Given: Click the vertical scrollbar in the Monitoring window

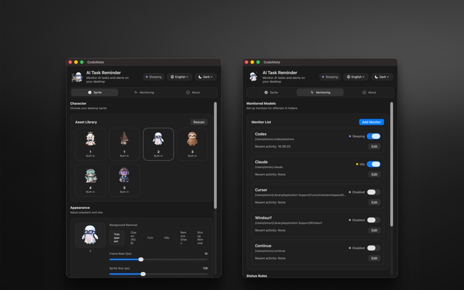Looking at the screenshot, I should coord(392,164).
